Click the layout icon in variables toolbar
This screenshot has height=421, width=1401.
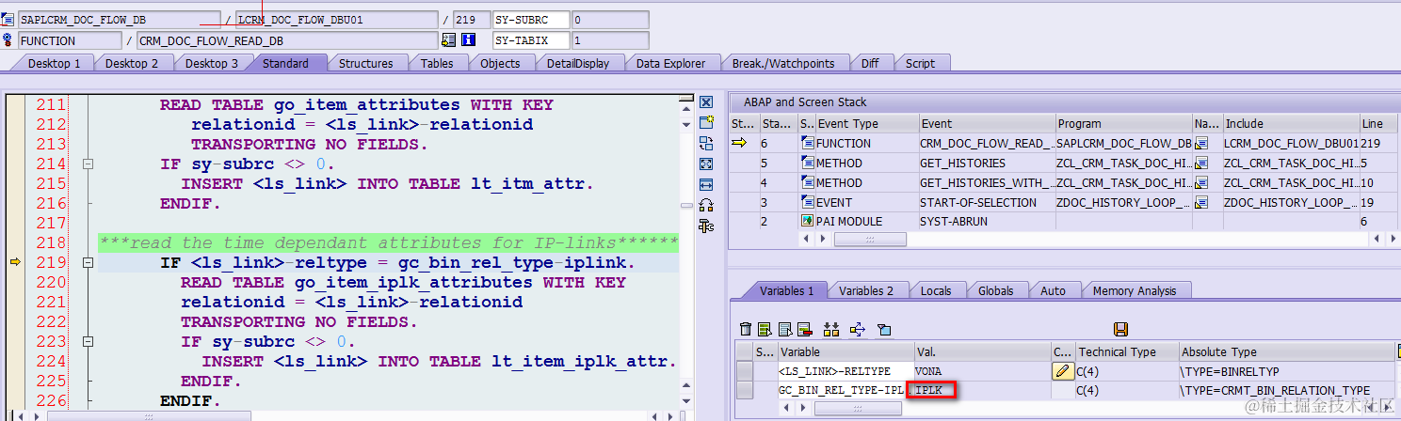click(x=884, y=329)
